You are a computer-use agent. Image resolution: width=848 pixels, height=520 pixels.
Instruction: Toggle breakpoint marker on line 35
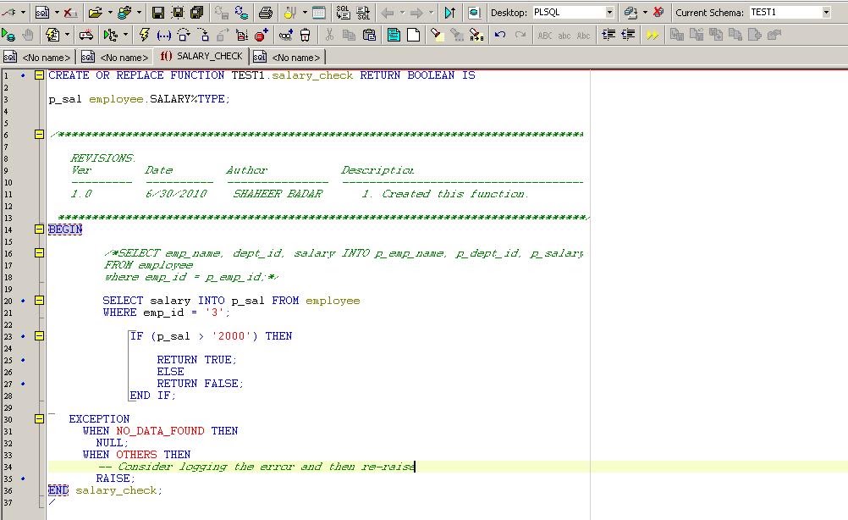tap(23, 479)
